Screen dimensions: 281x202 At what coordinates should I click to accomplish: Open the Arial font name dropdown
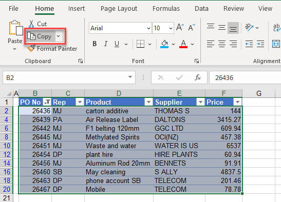tap(148, 28)
